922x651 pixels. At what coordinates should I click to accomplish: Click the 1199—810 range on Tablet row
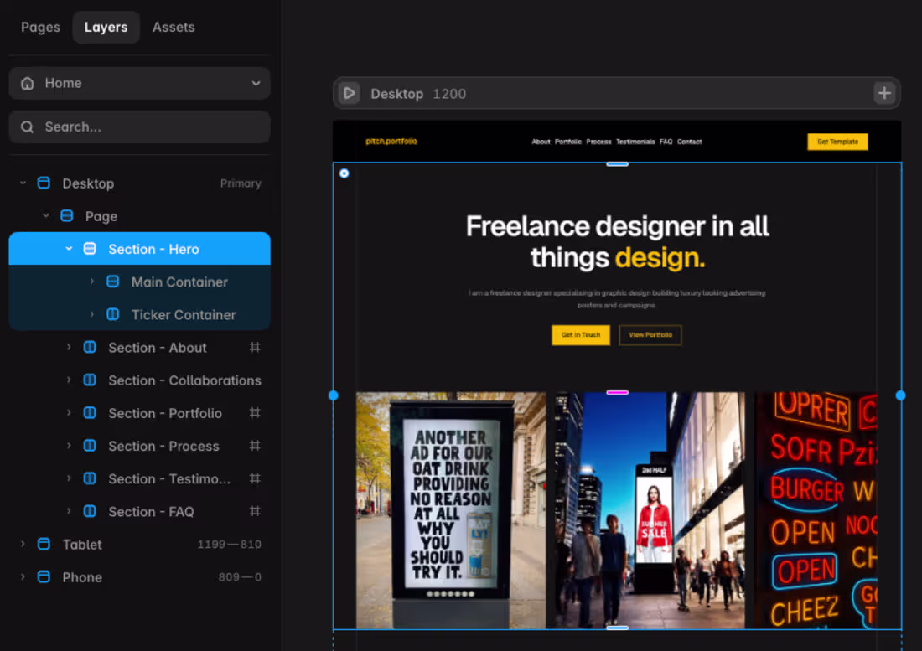[230, 545]
